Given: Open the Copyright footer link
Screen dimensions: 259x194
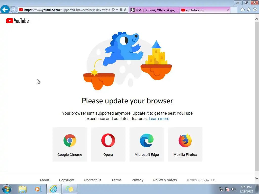Looking at the screenshot, I should 67,180.
